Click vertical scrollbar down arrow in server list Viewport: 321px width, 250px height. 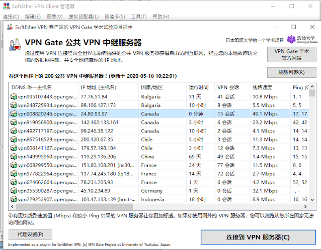pos(312,200)
